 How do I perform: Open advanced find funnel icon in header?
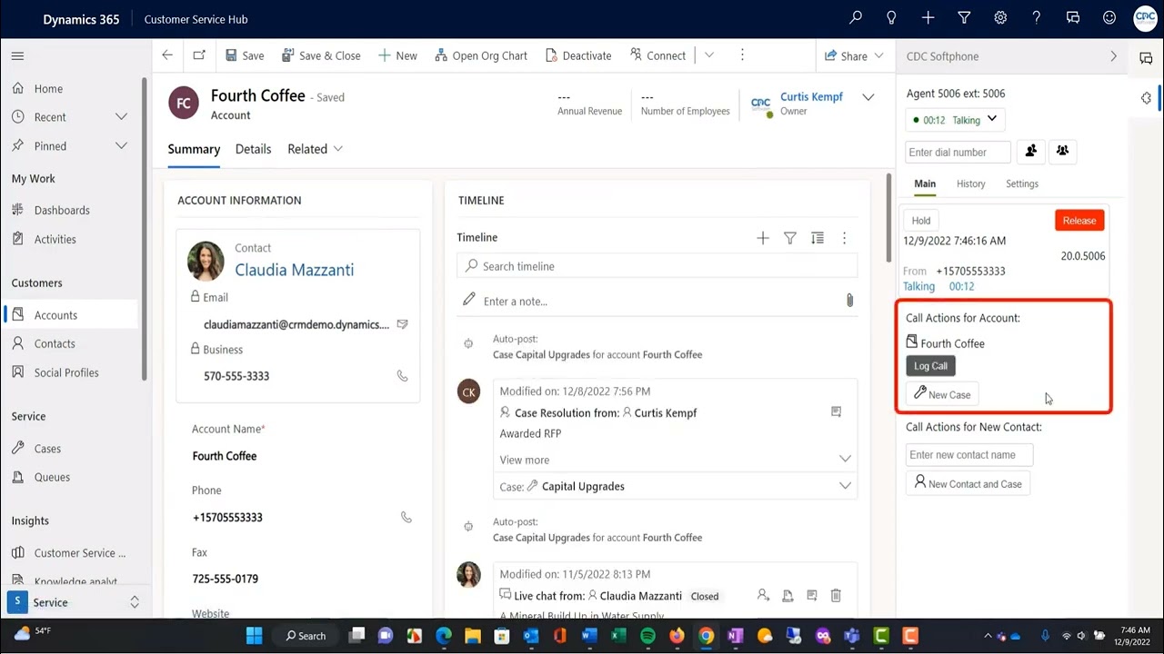pos(964,18)
